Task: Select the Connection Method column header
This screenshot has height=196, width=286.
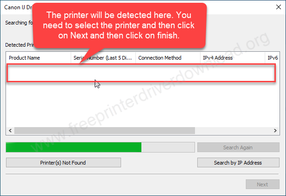Action: coord(168,58)
